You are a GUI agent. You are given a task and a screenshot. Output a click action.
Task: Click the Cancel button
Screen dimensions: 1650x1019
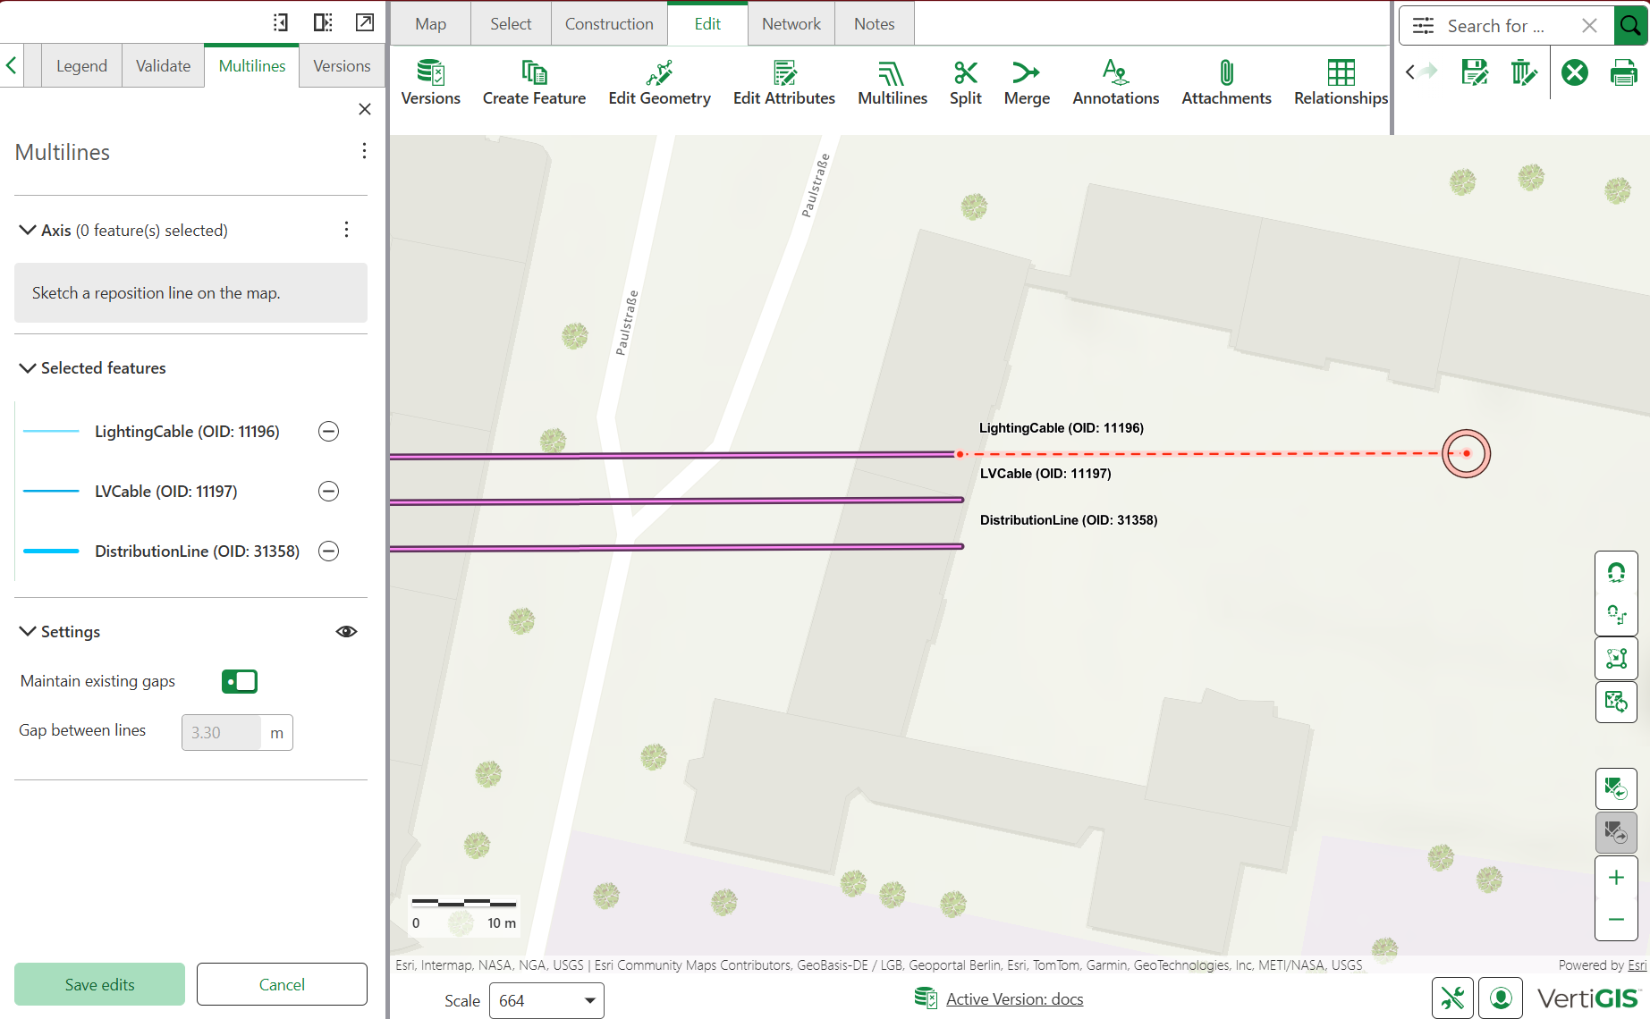coord(282,984)
